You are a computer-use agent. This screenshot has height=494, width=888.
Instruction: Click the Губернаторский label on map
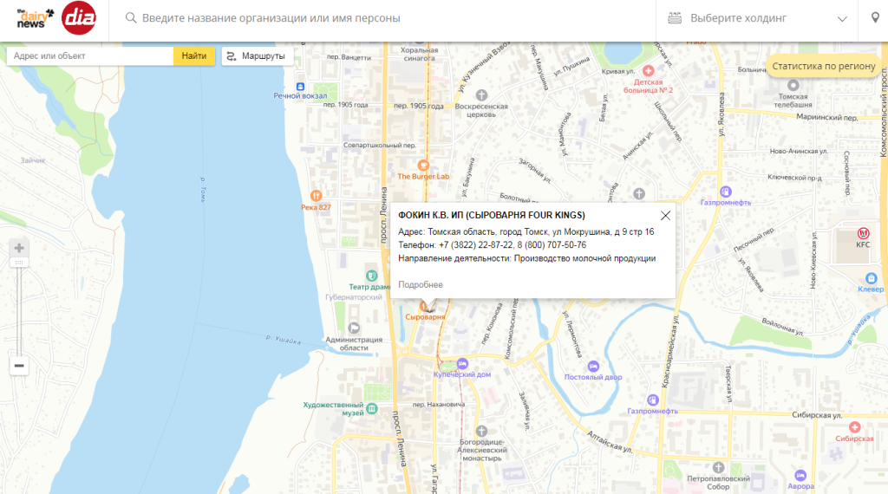coord(354,297)
